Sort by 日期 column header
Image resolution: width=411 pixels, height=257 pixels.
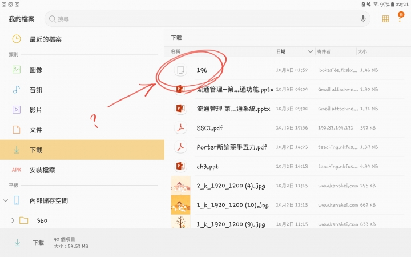[281, 51]
